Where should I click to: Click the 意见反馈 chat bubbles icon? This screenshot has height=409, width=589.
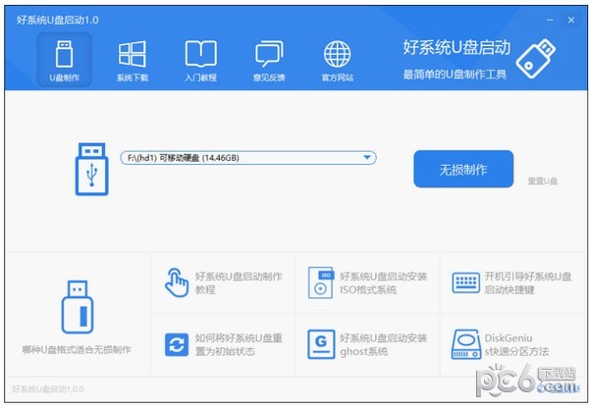(x=268, y=59)
